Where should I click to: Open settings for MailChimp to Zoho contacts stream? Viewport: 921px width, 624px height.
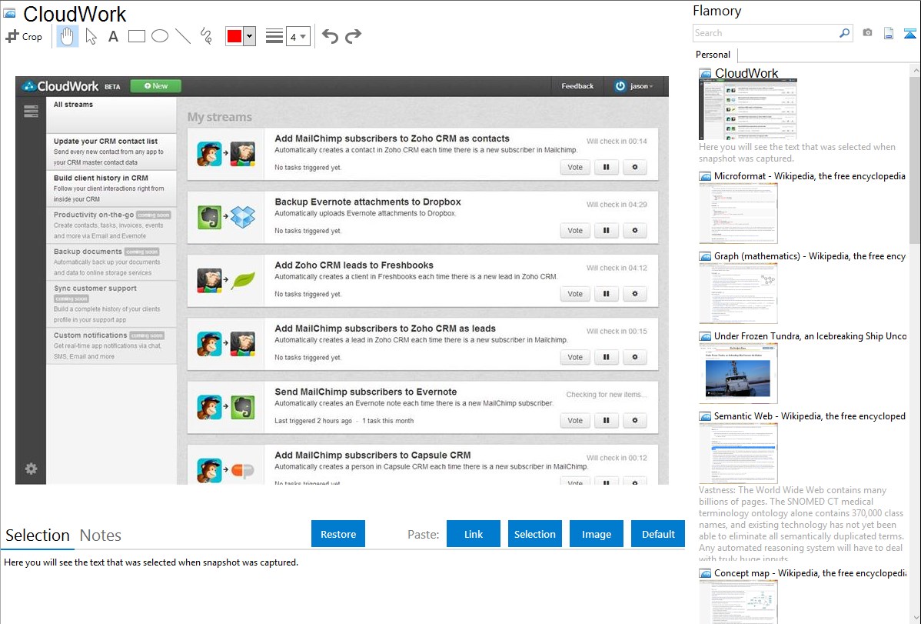pos(635,167)
